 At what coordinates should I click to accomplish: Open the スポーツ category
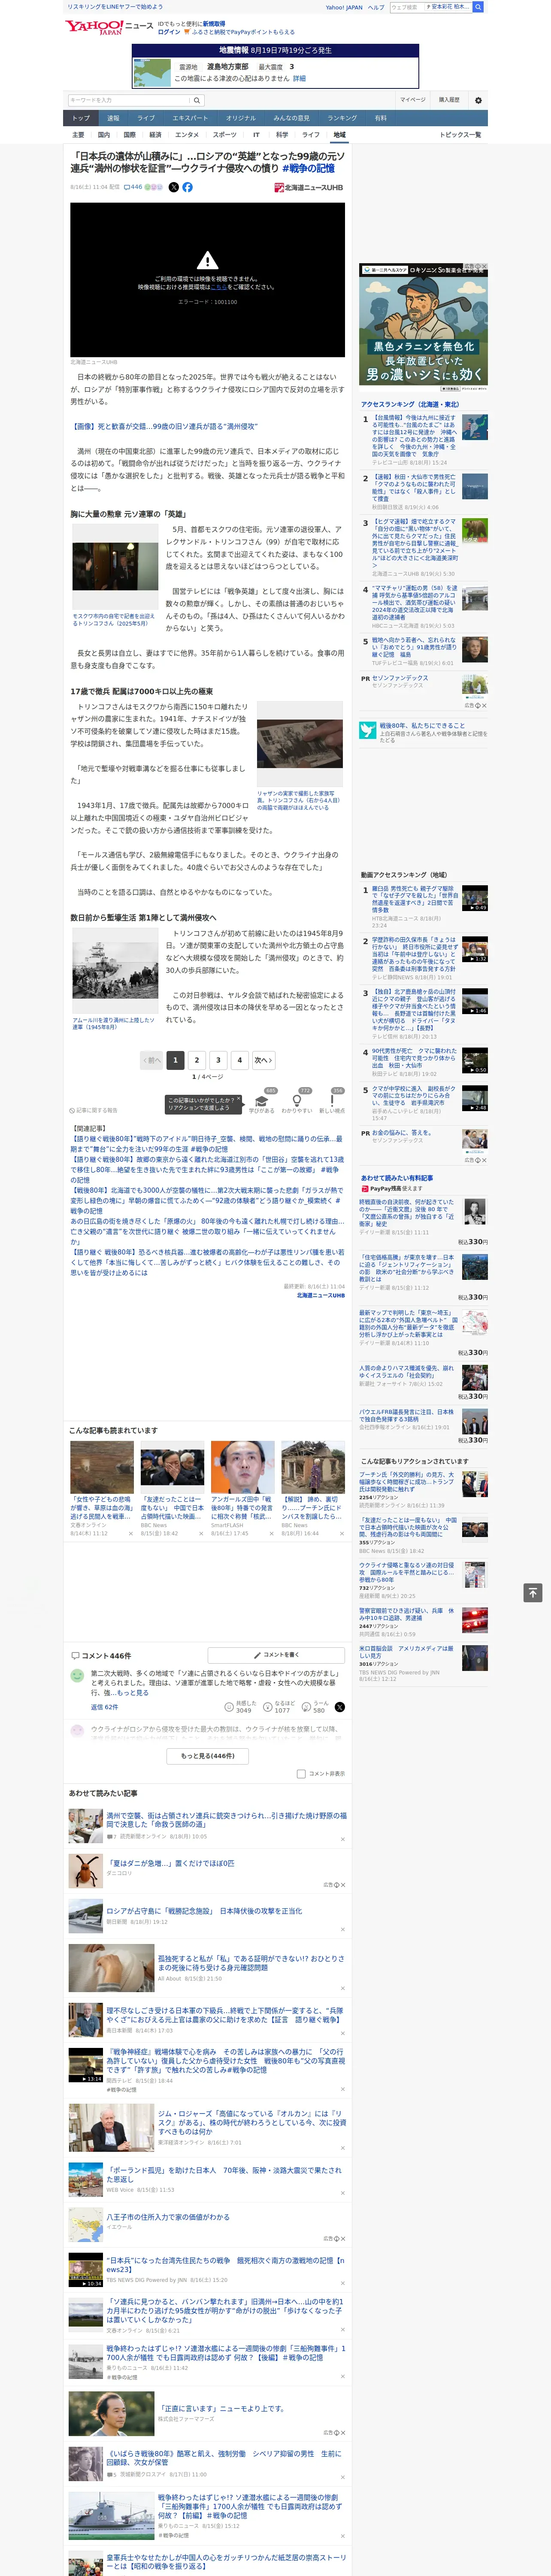pos(225,135)
